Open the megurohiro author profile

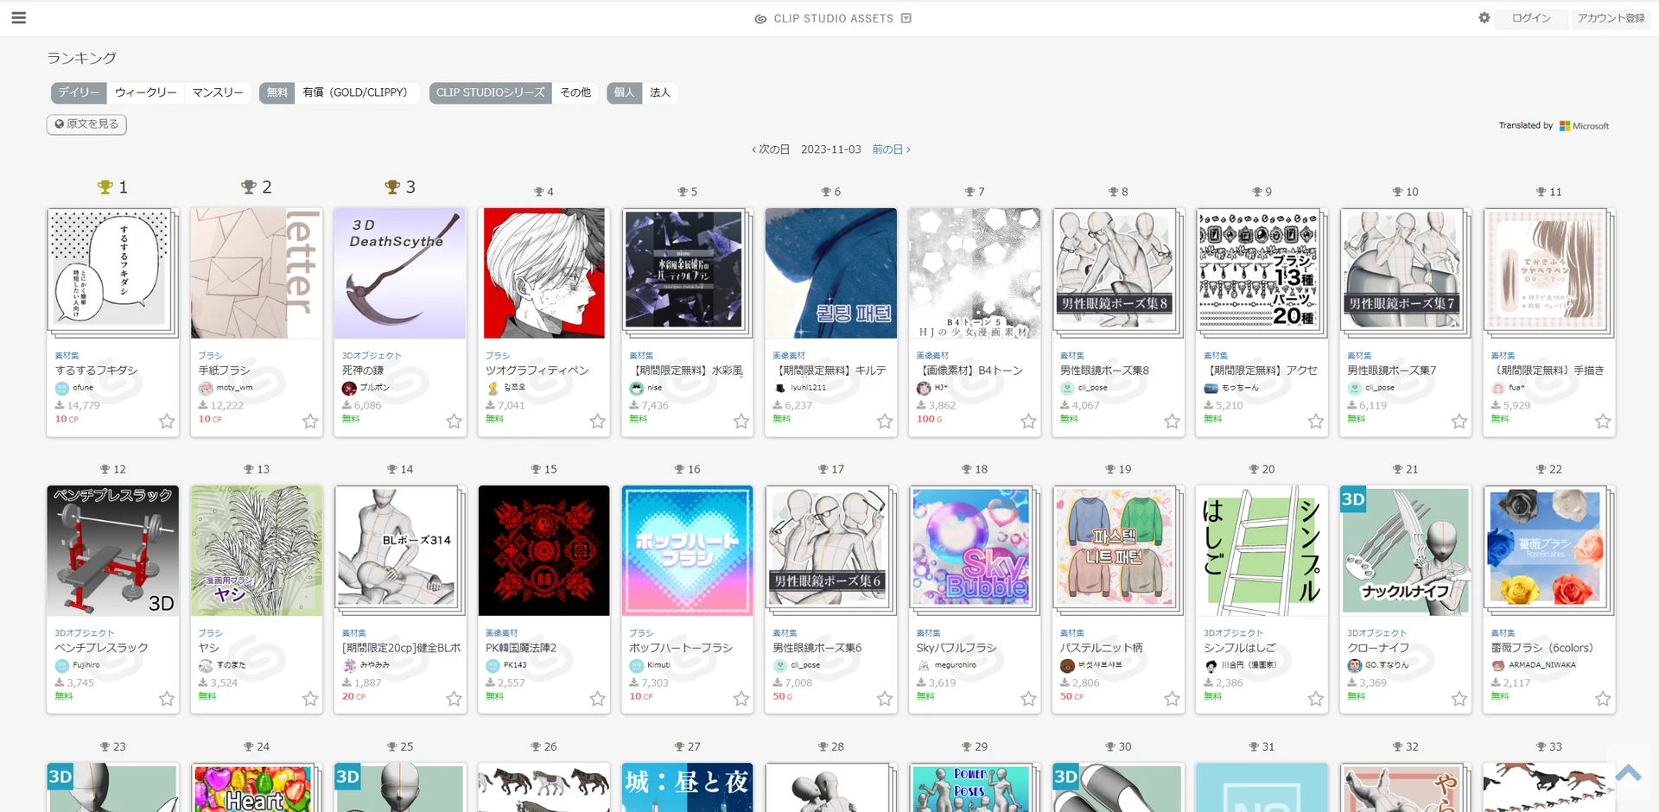[955, 665]
